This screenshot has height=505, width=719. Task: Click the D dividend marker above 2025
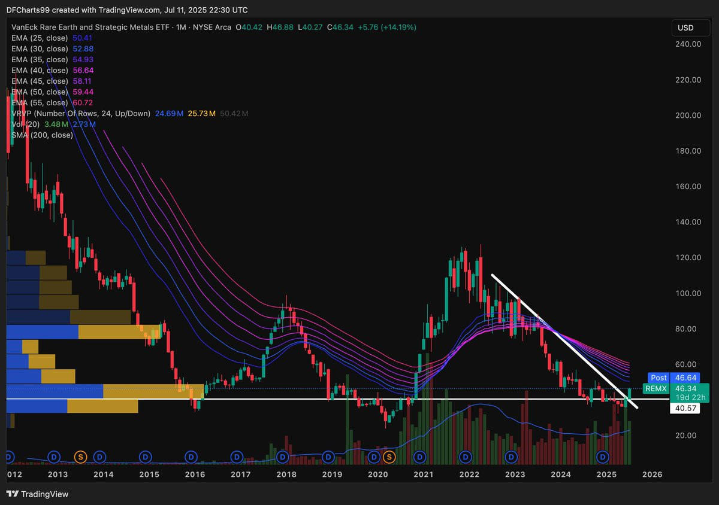602,457
